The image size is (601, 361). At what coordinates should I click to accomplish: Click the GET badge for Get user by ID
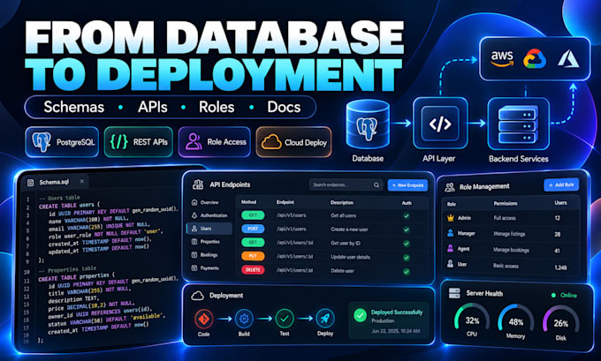point(253,243)
